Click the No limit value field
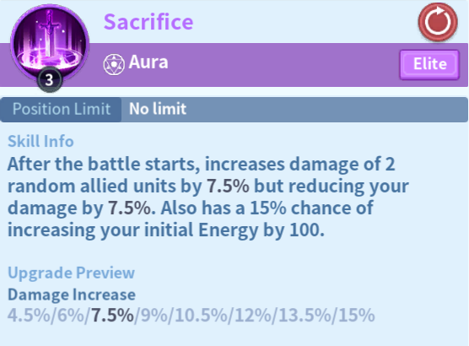 294,109
